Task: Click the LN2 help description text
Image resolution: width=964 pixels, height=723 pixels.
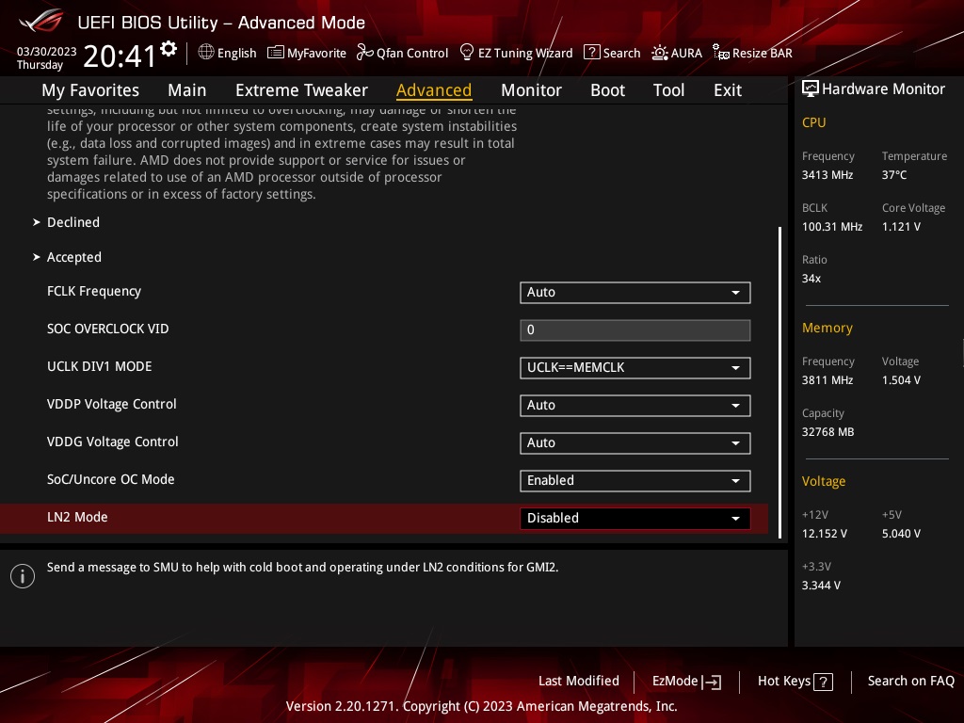Action: [302, 567]
